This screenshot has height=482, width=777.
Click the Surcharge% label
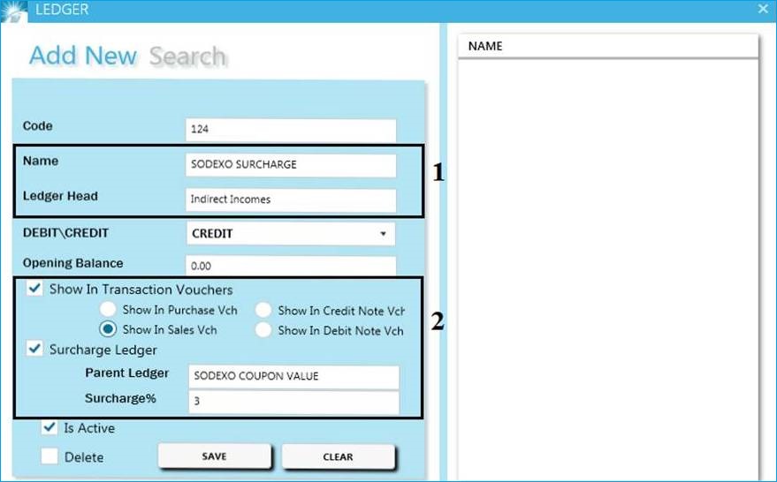pyautogui.click(x=120, y=398)
